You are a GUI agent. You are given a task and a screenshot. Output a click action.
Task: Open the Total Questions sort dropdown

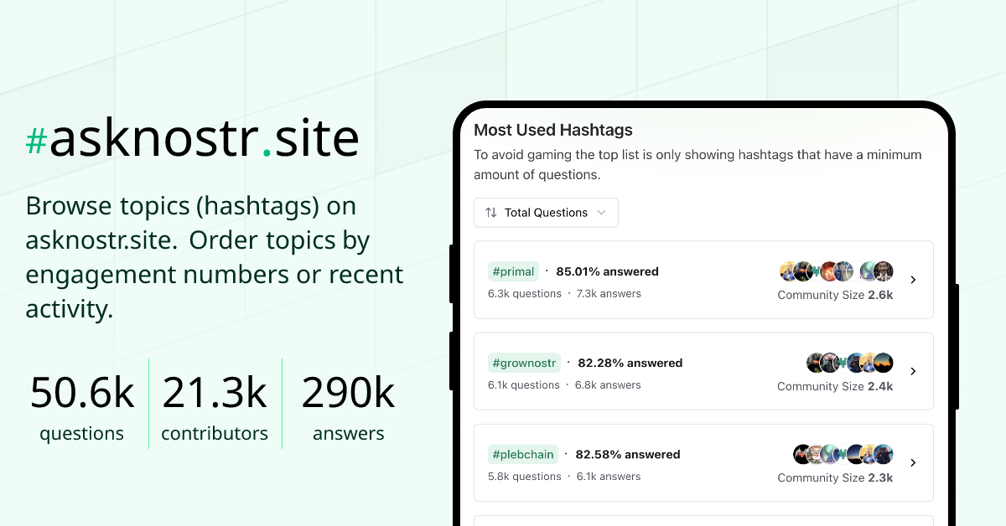pyautogui.click(x=546, y=213)
